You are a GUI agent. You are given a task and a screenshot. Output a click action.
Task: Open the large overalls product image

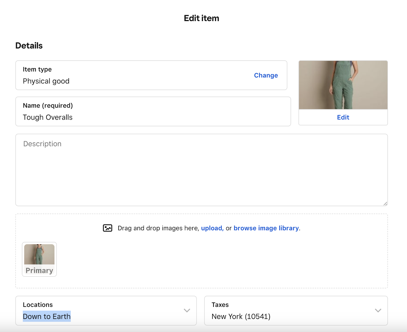[x=343, y=85]
